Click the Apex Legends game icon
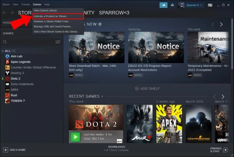 [7, 62]
